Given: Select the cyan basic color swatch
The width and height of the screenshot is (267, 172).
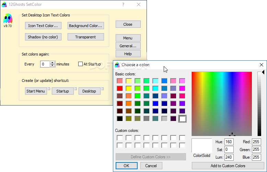Looking at the screenshot, I should click(x=155, y=88).
